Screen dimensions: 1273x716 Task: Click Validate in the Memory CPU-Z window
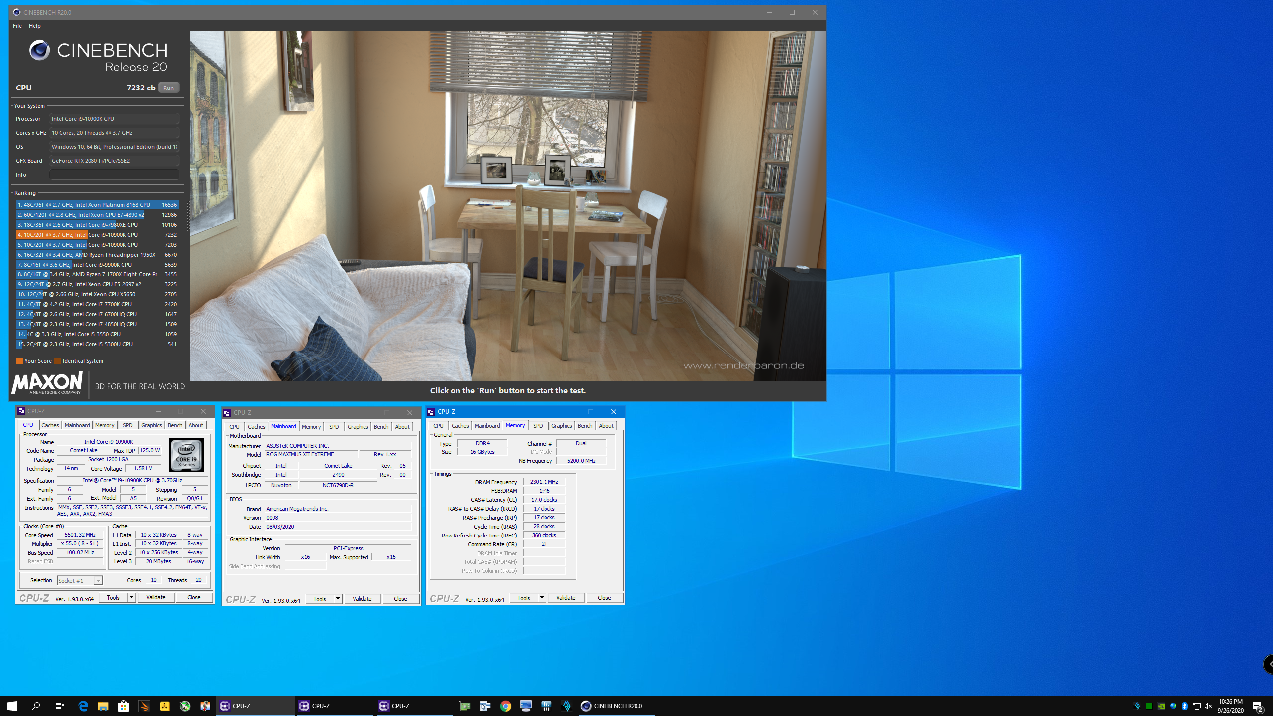(x=566, y=598)
